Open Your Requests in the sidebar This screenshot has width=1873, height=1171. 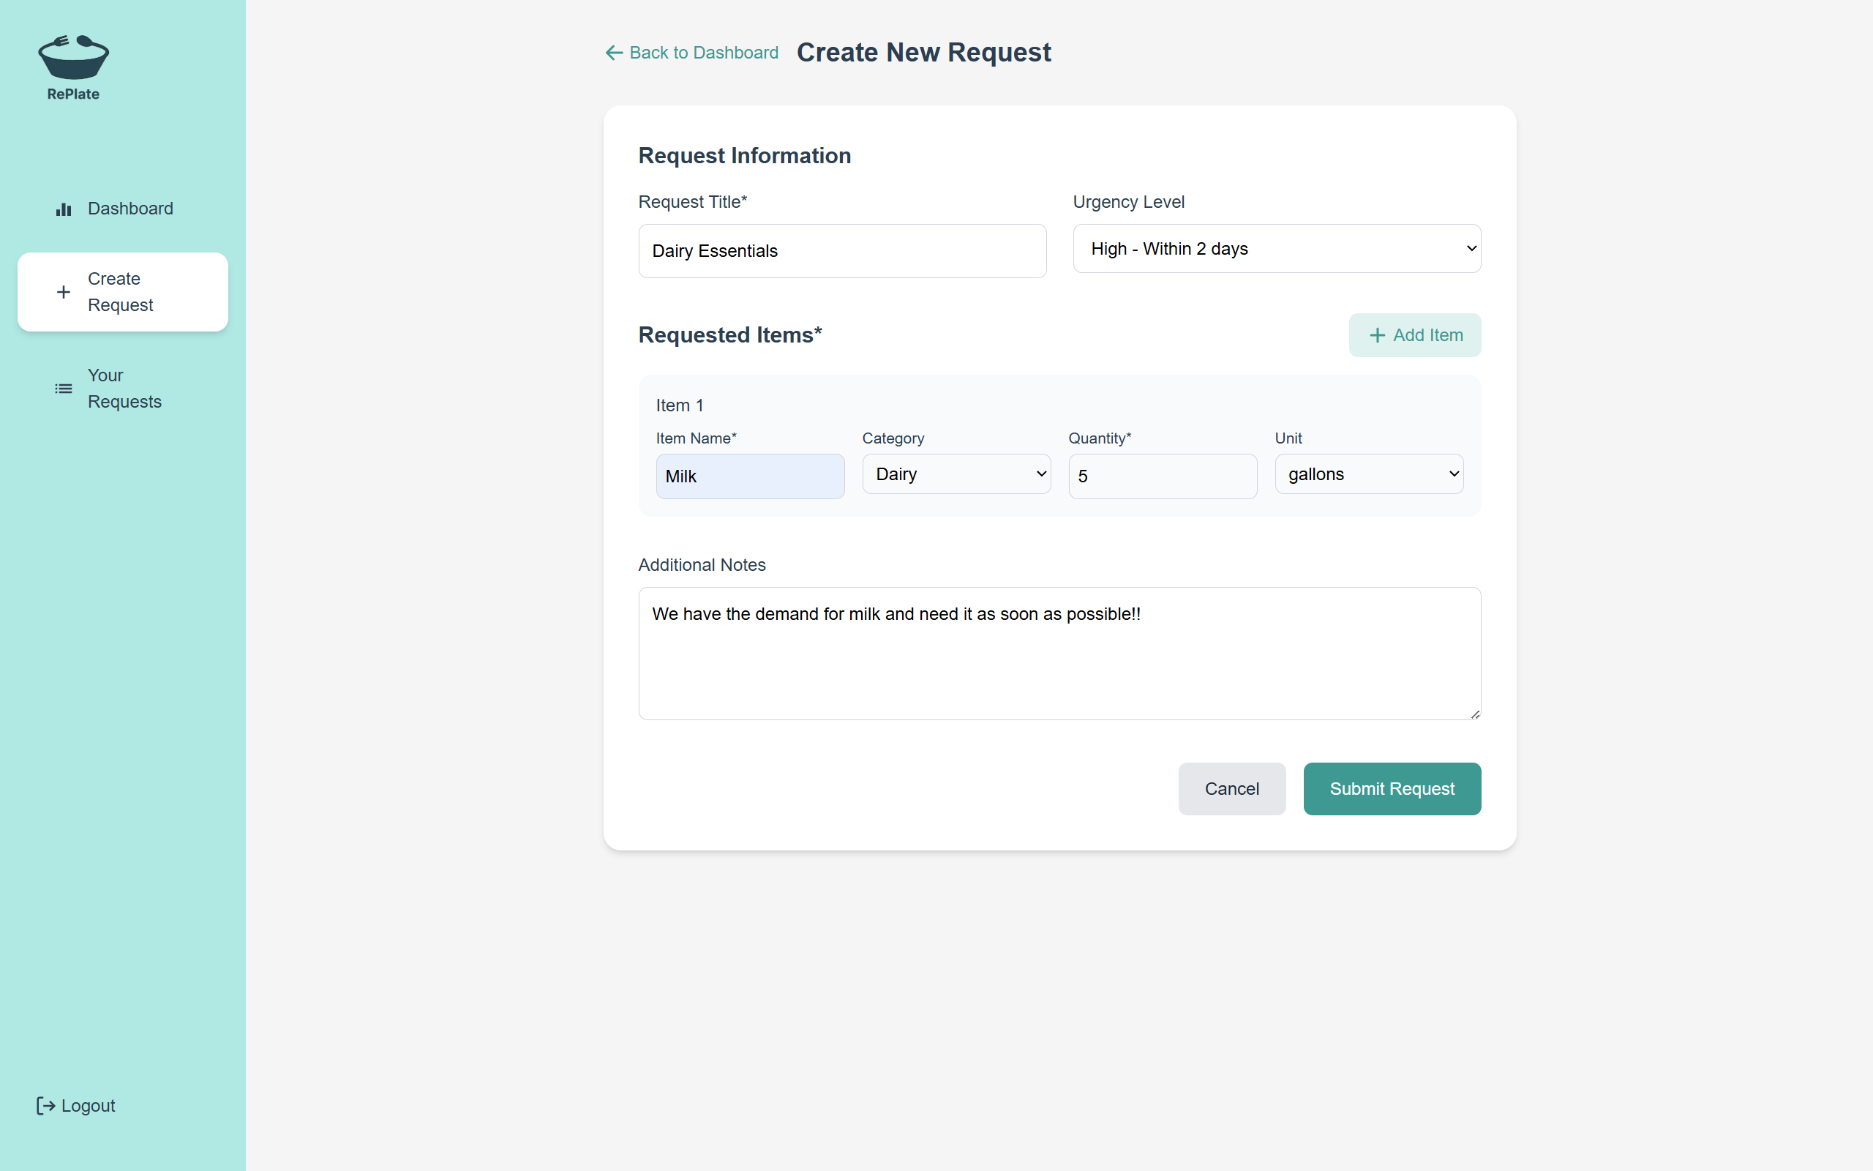(124, 389)
